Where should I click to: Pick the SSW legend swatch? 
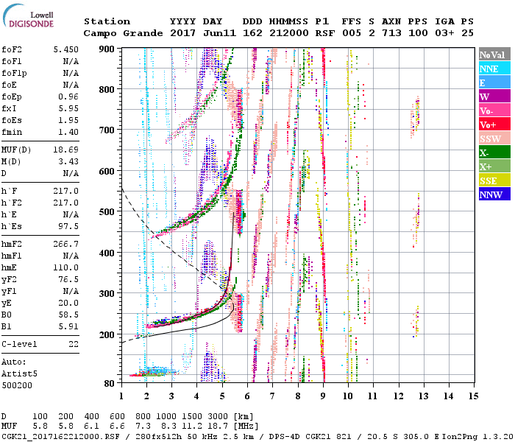(494, 138)
